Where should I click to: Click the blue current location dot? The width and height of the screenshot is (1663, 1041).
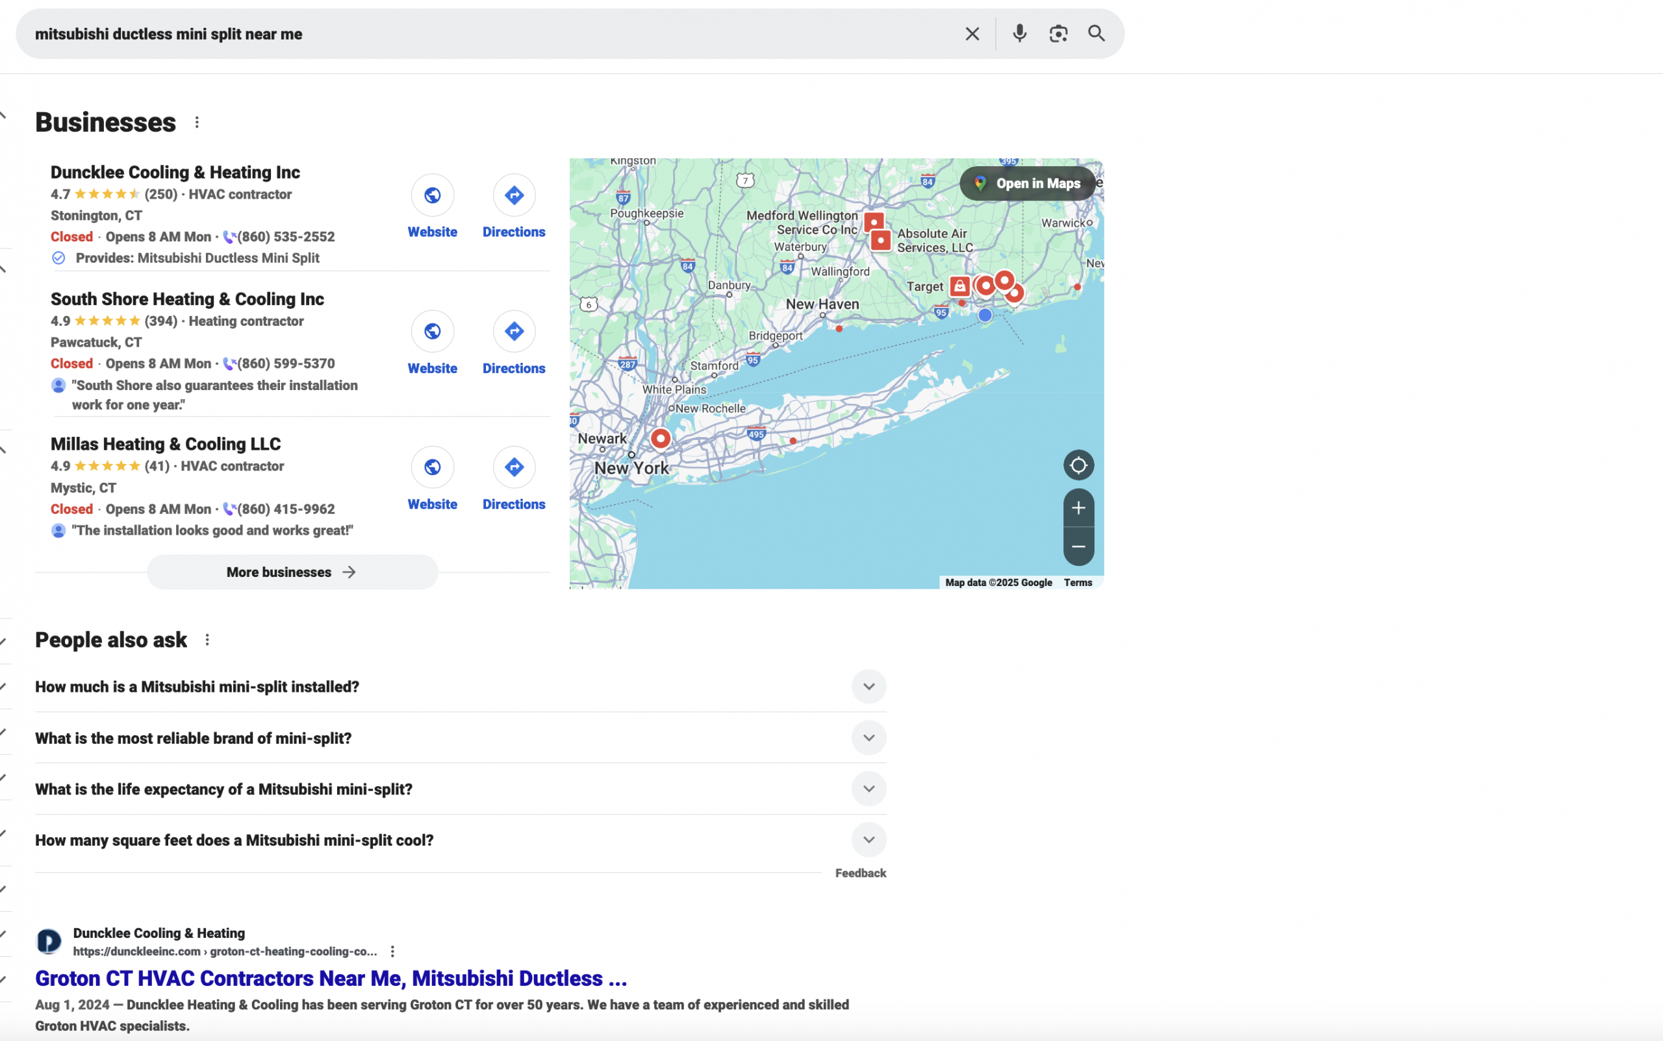[x=985, y=315]
